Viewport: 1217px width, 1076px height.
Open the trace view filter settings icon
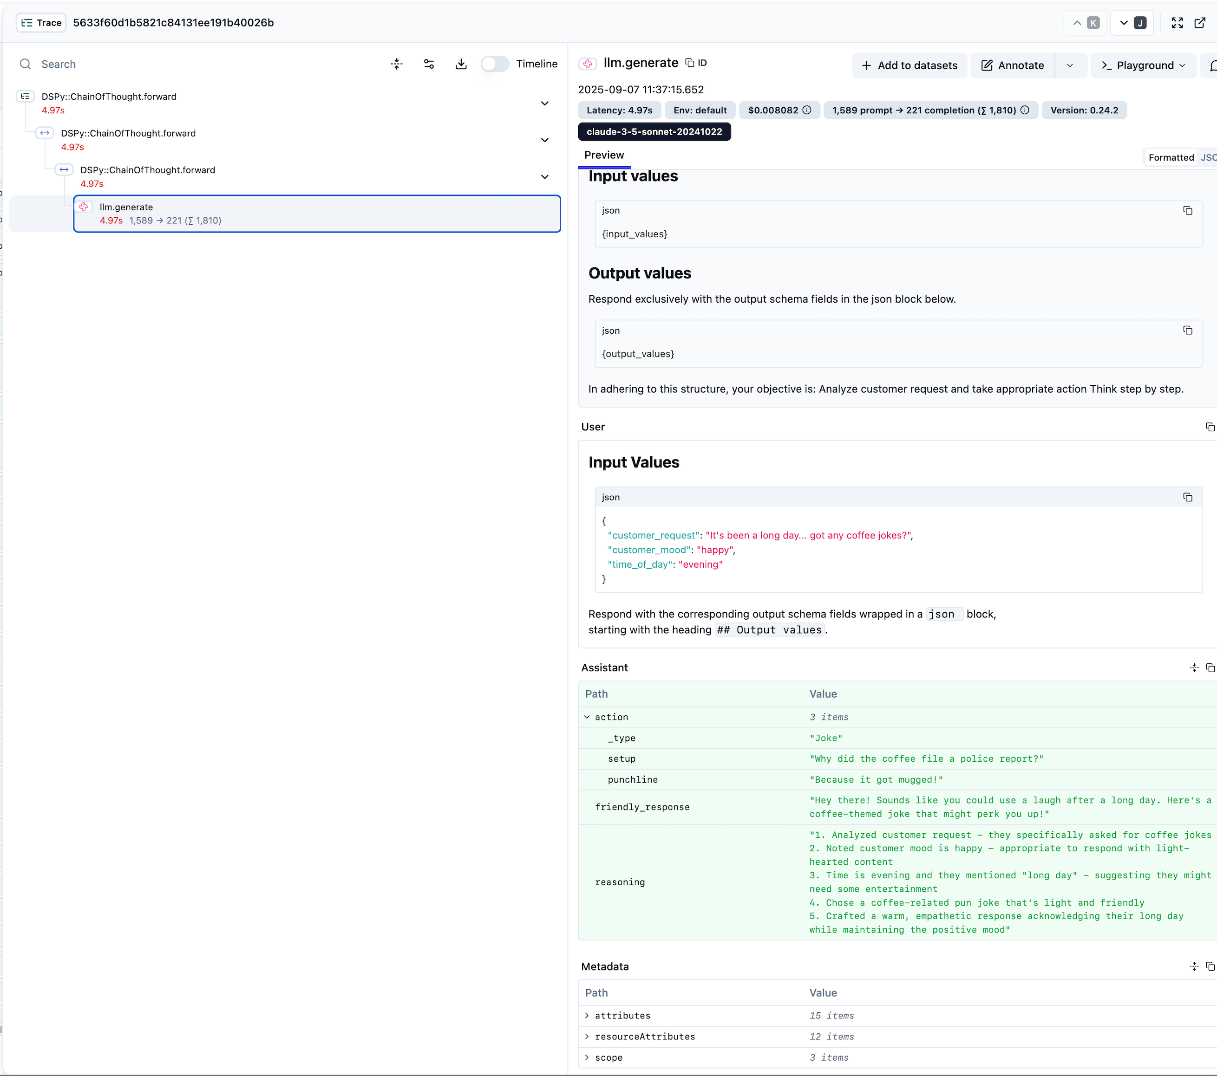(x=429, y=64)
